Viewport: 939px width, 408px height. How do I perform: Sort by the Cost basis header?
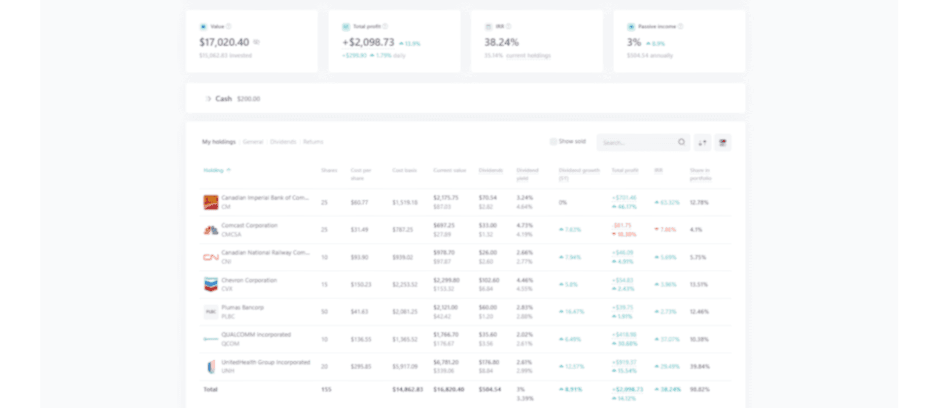point(404,170)
